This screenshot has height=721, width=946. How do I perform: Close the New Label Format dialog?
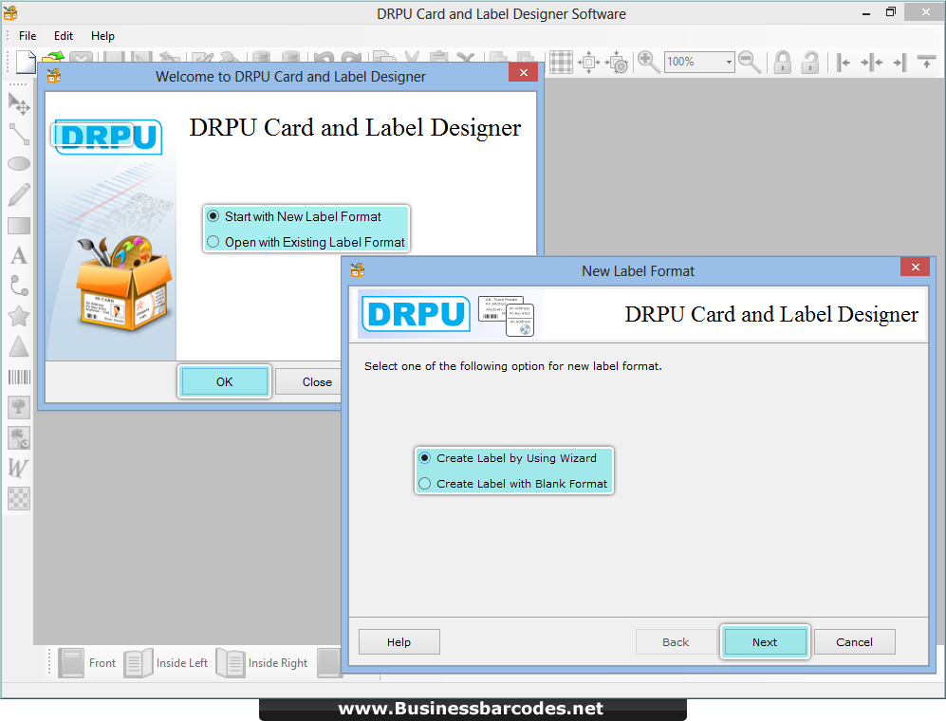click(x=915, y=267)
